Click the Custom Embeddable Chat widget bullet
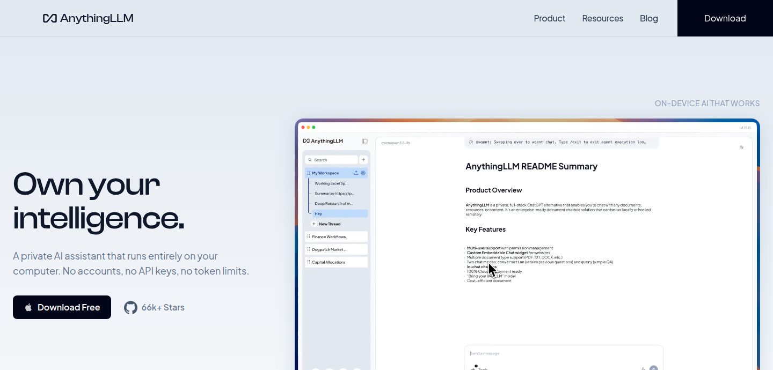The width and height of the screenshot is (773, 370). (x=508, y=253)
